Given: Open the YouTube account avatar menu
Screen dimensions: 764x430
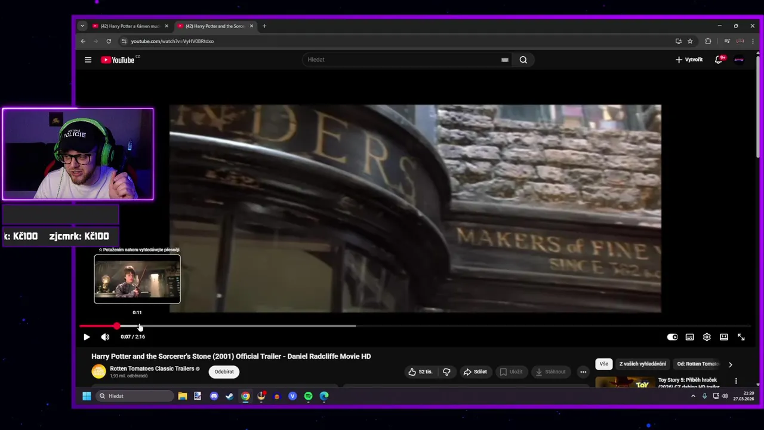Looking at the screenshot, I should (739, 60).
